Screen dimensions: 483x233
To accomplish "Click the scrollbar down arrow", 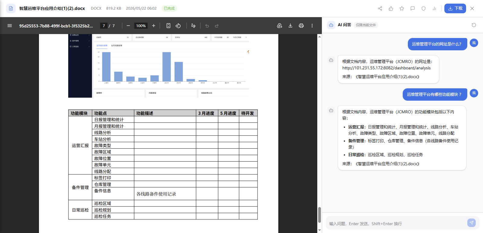I will 319,230.
